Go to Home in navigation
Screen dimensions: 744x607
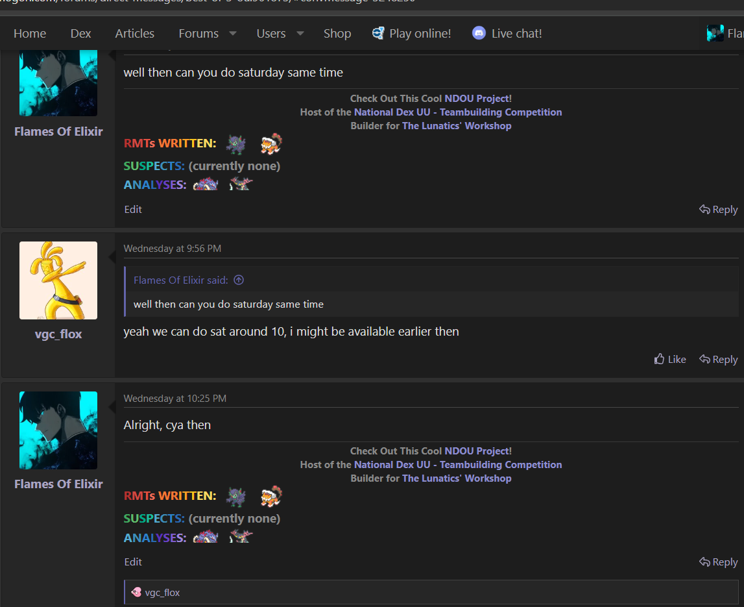pyautogui.click(x=30, y=33)
